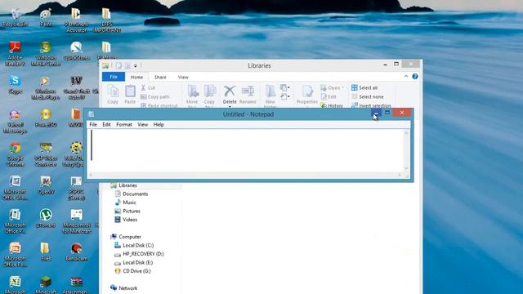Screen dimensions: 523x294
Task: Open the Windows Media Center desktop shortcut
Action: (46, 53)
